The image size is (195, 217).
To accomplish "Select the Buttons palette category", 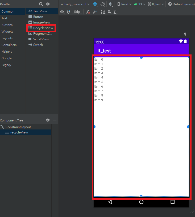I will (13, 25).
